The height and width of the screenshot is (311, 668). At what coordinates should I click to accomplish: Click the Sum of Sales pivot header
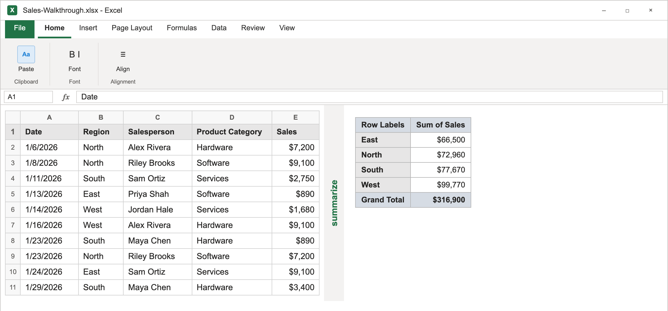pyautogui.click(x=441, y=125)
